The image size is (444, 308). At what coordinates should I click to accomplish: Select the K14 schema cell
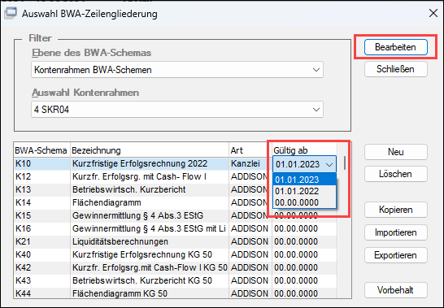click(42, 202)
